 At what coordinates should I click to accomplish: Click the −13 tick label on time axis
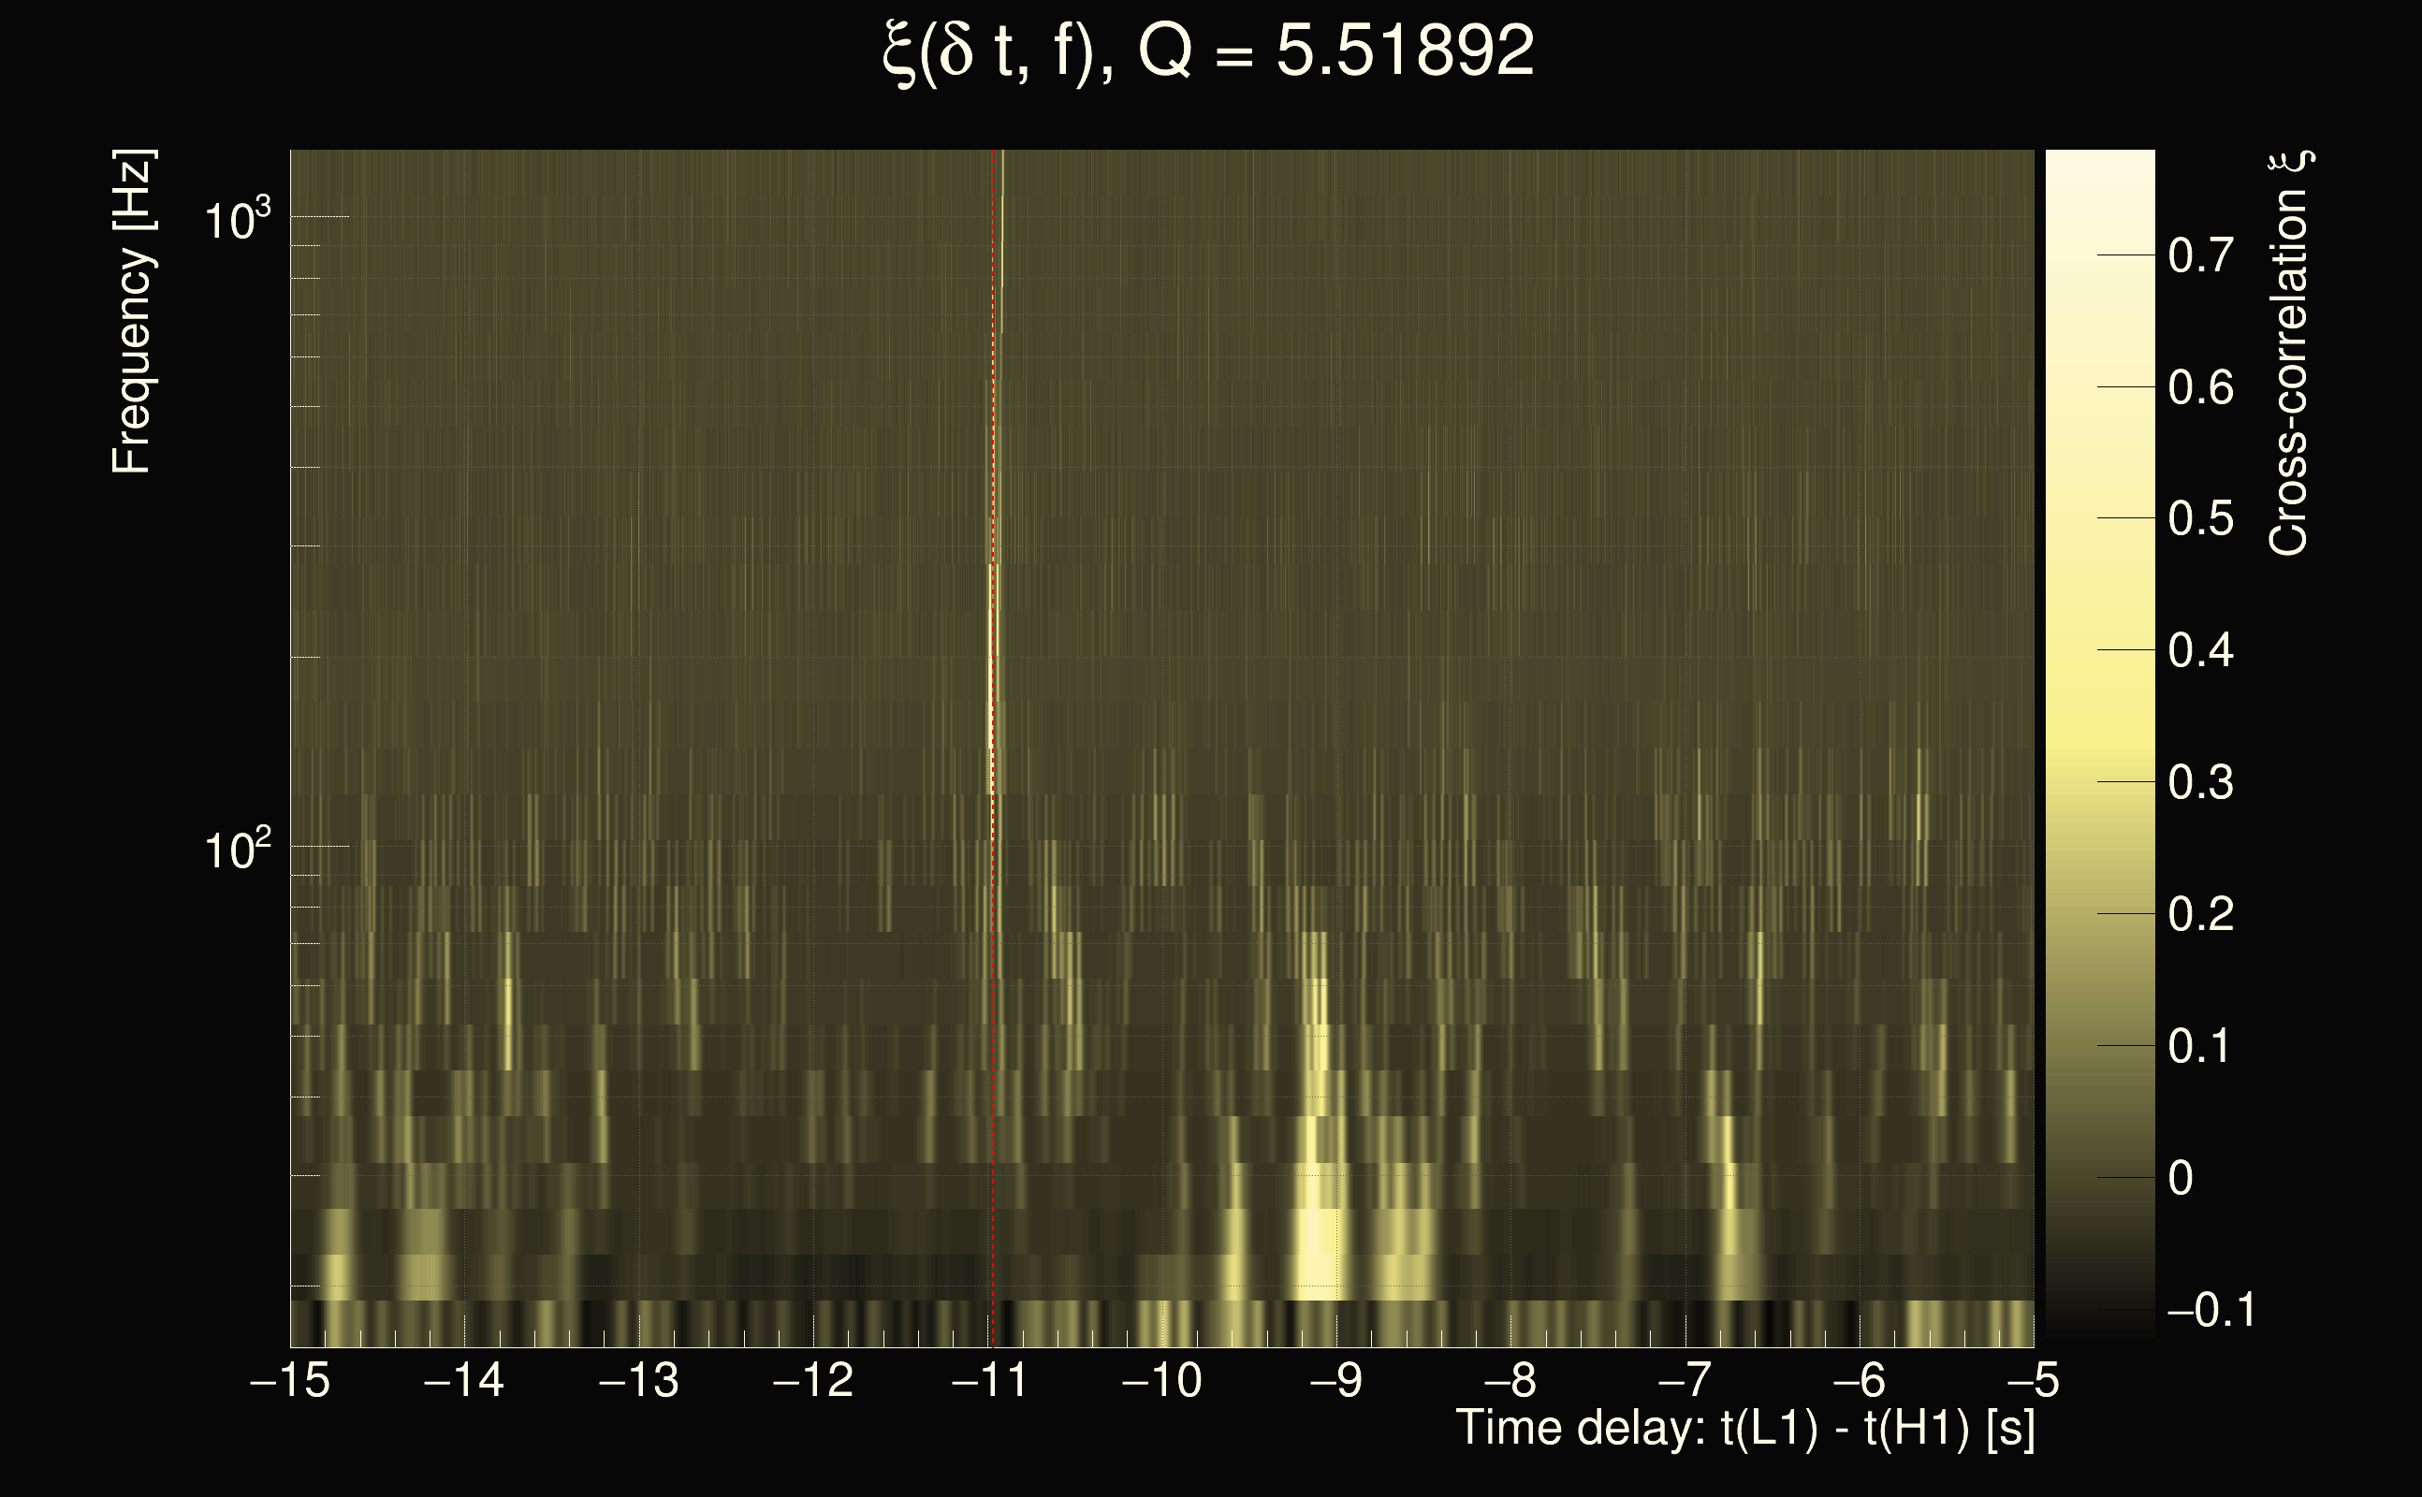(x=638, y=1380)
